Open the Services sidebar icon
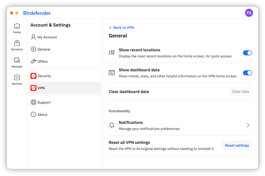The width and height of the screenshot is (265, 176). (17, 43)
